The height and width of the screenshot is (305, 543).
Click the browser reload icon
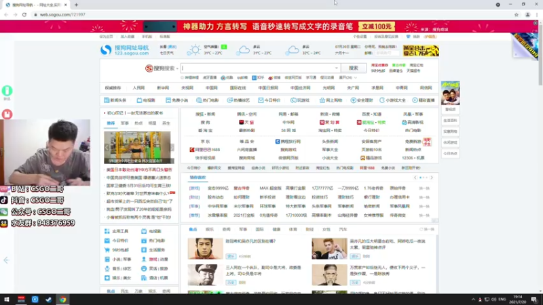click(24, 14)
